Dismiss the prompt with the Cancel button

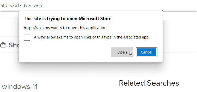pyautogui.click(x=146, y=52)
